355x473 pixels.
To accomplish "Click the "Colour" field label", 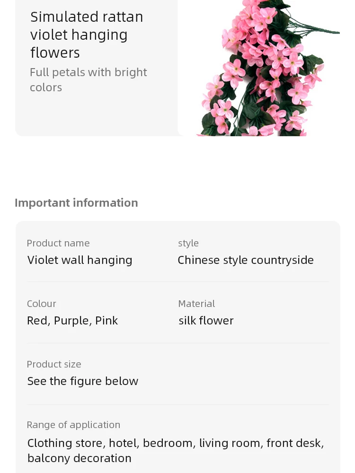I will coord(41,304).
